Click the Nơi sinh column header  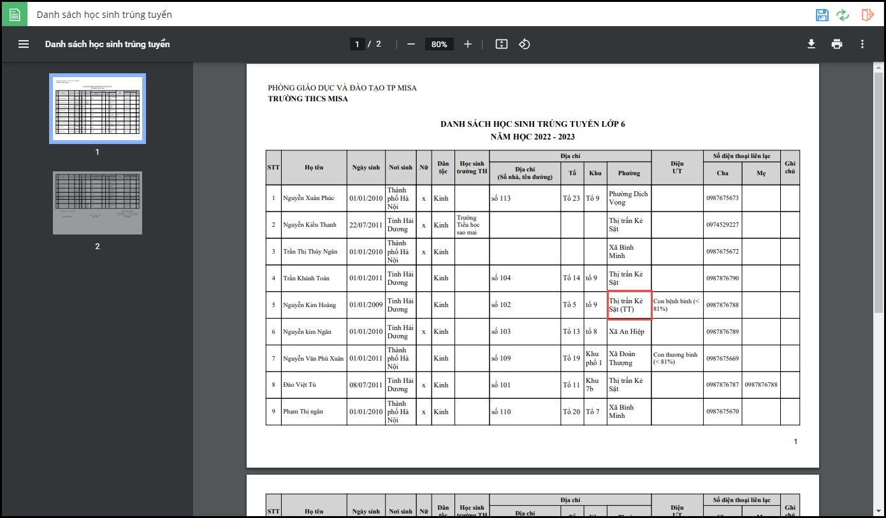401,168
